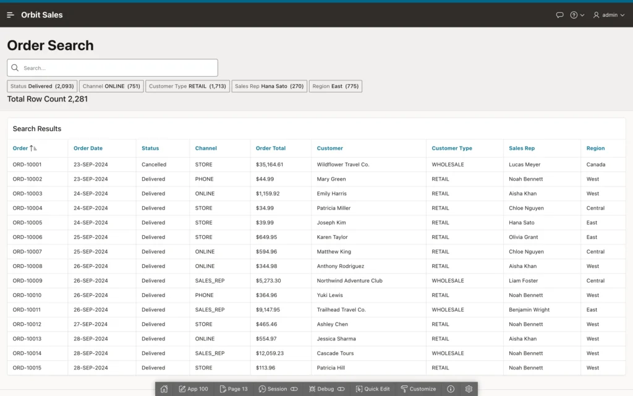633x396 pixels.
Task: Click sales rep Liam Foster
Action: coord(523,281)
